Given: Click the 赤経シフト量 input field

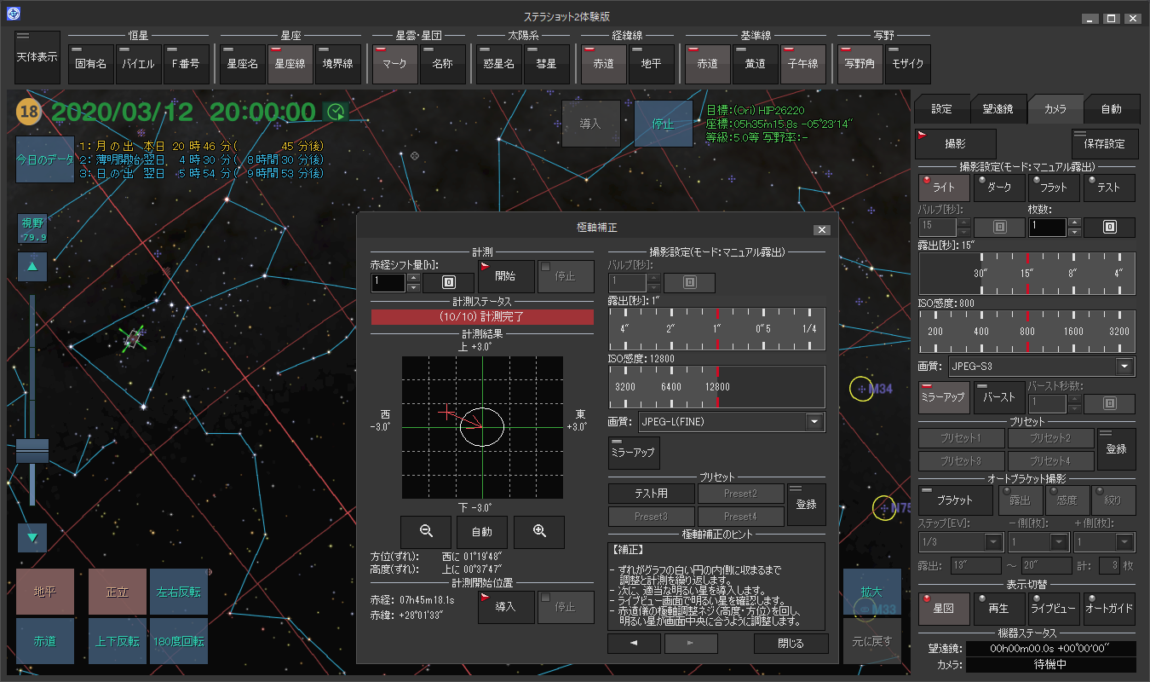Looking at the screenshot, I should pos(388,283).
